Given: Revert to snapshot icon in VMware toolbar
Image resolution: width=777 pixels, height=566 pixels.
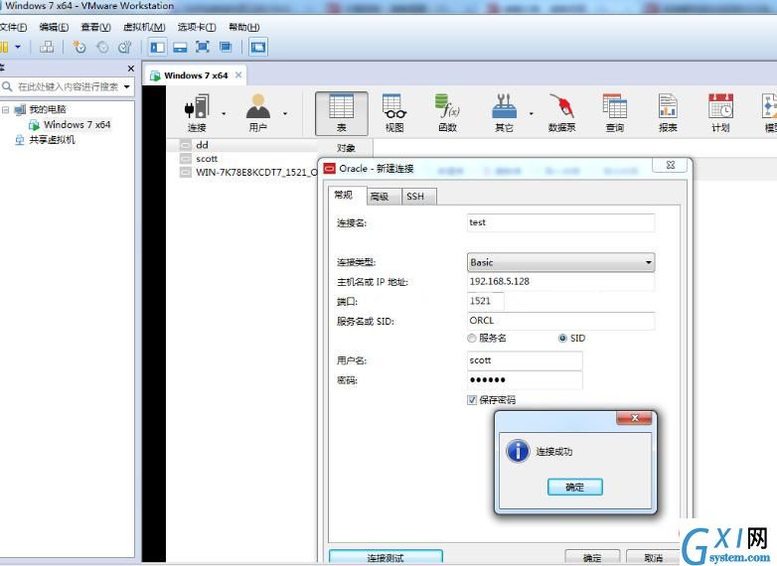Looking at the screenshot, I should coord(102,47).
